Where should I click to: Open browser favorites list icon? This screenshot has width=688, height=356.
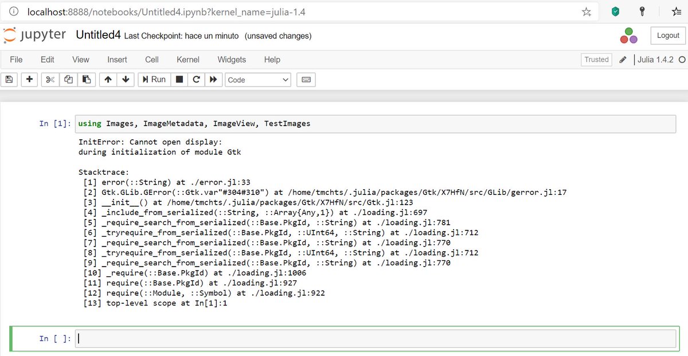click(x=676, y=11)
